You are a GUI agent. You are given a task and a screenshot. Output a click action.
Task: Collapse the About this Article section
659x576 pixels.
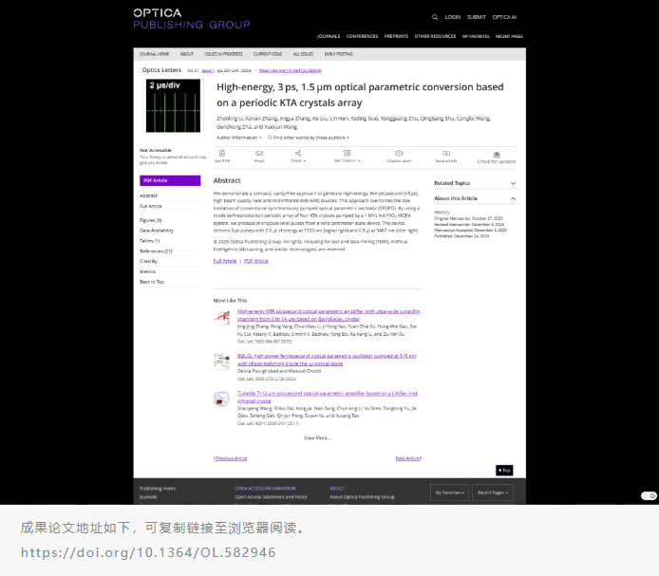click(514, 198)
